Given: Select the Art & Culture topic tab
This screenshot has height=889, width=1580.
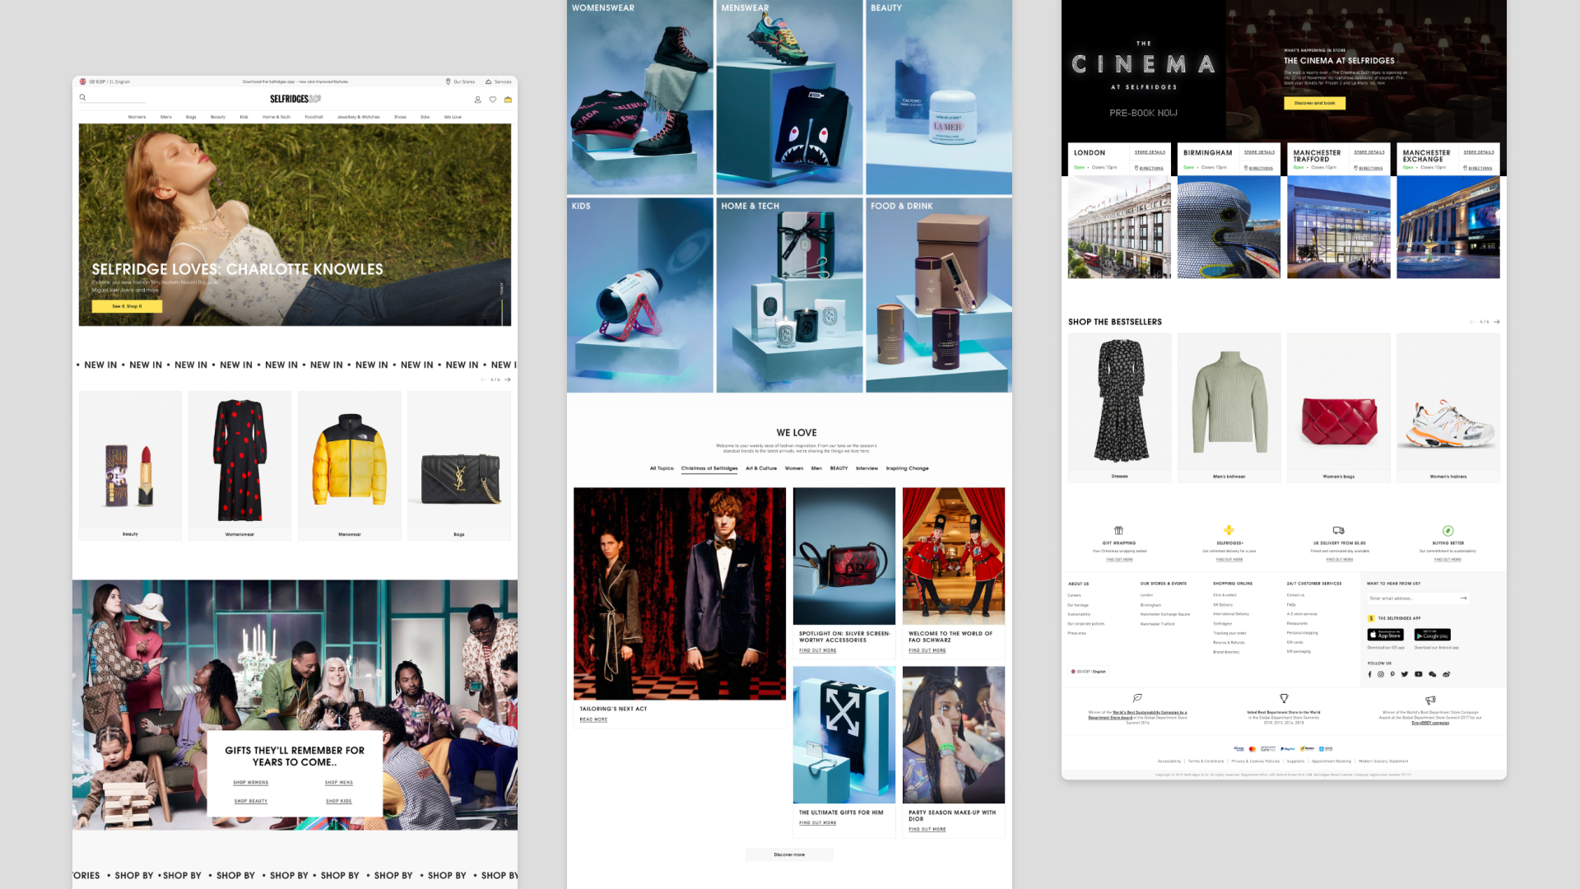Looking at the screenshot, I should click(761, 468).
